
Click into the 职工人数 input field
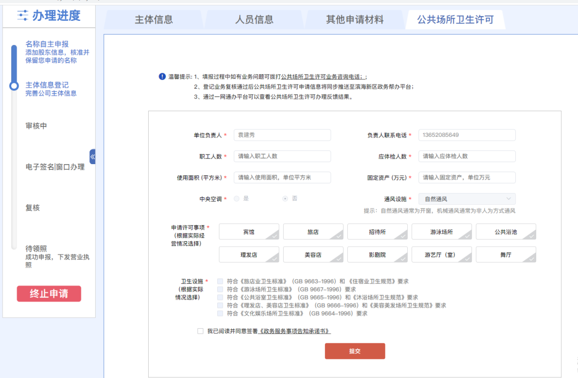(282, 156)
